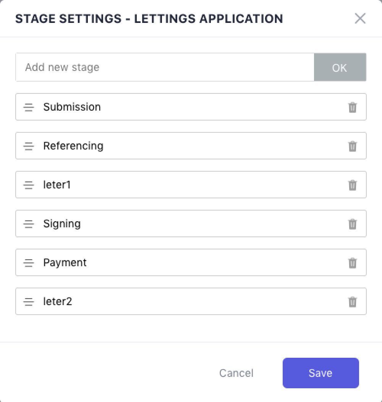Delete the Payment stage
The width and height of the screenshot is (382, 402).
point(352,263)
